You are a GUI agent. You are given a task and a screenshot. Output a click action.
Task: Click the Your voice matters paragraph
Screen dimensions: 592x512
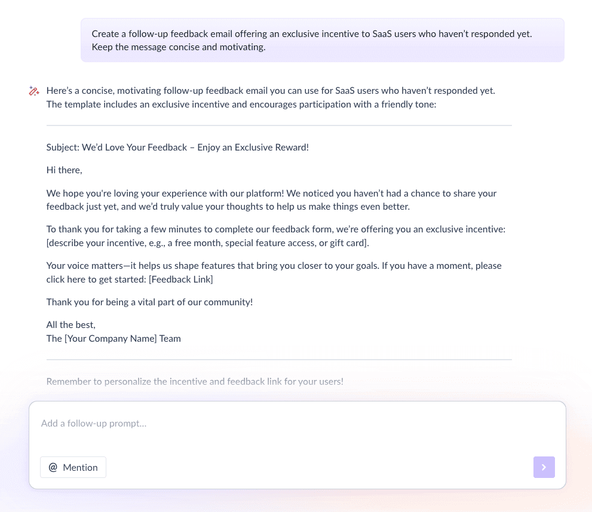click(x=274, y=272)
